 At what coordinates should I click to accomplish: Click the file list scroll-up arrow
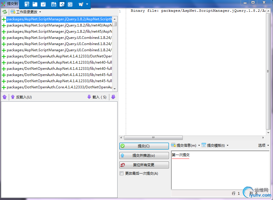click(x=115, y=19)
